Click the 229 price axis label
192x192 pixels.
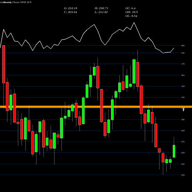tap(183, 175)
